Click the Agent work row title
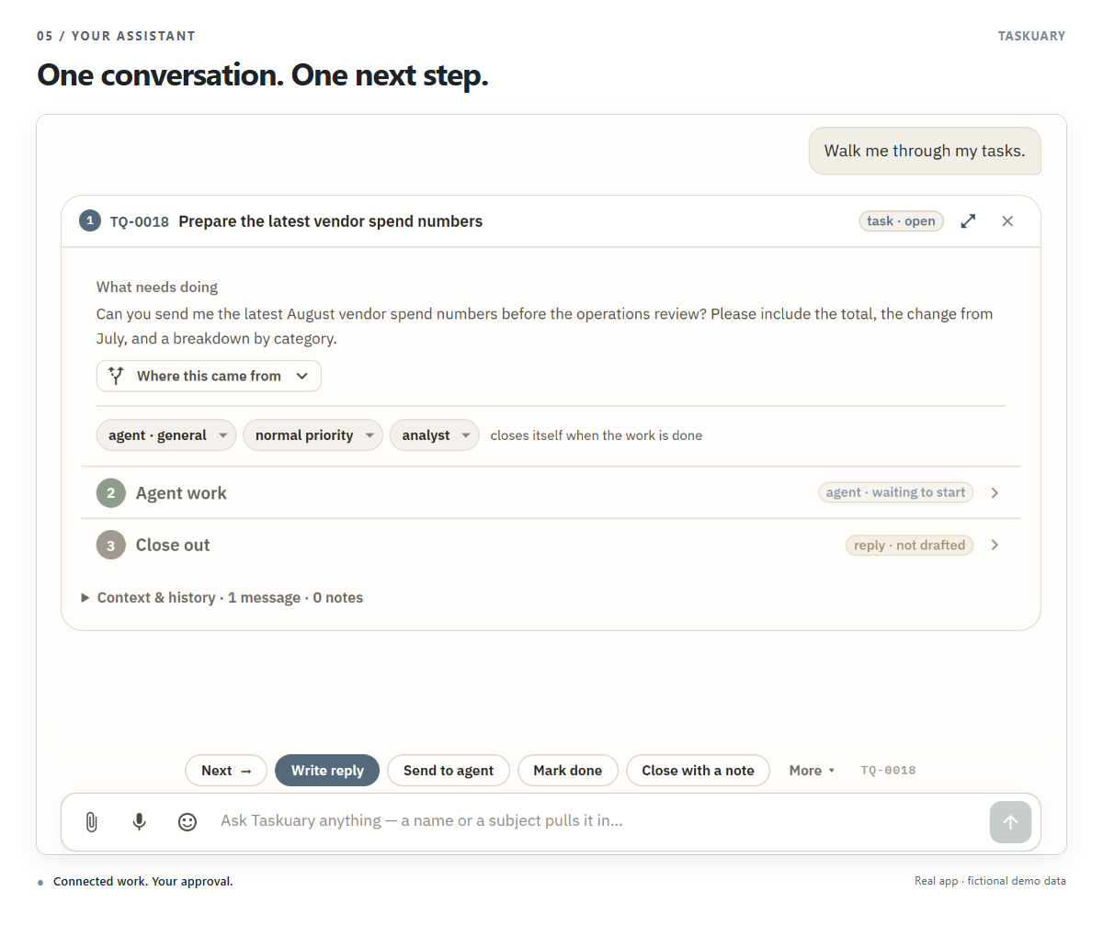Image resolution: width=1103 pixels, height=925 pixels. click(x=181, y=493)
